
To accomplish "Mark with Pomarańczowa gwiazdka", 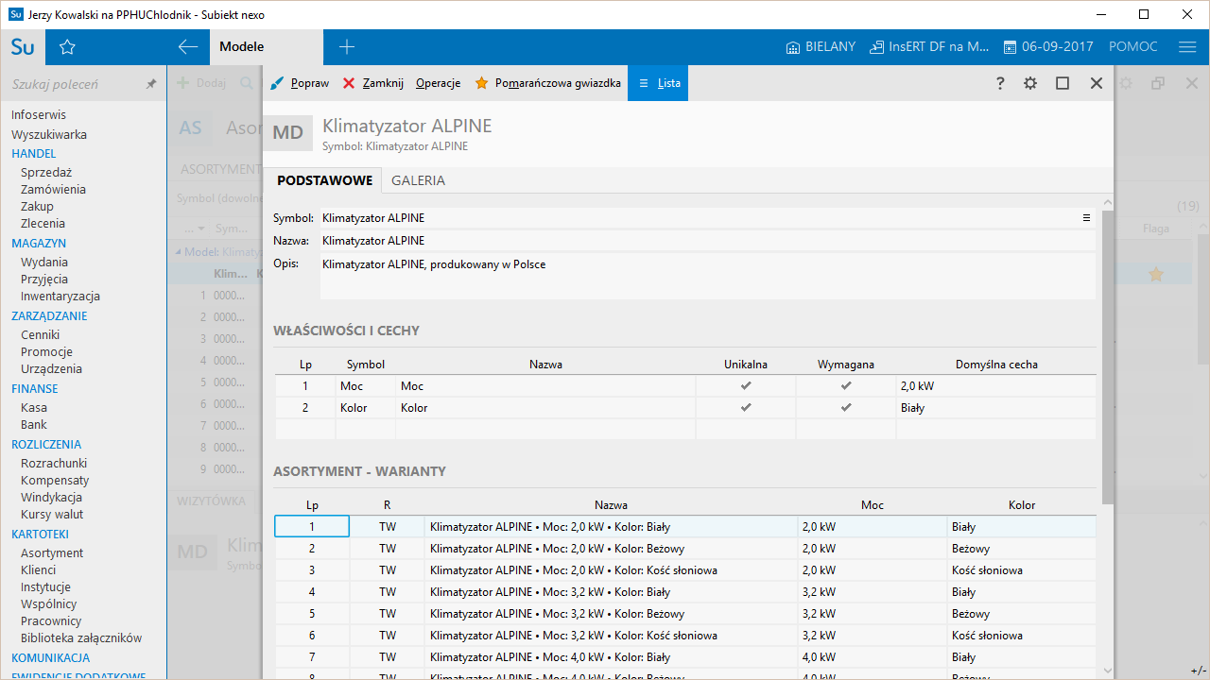I will coord(547,83).
